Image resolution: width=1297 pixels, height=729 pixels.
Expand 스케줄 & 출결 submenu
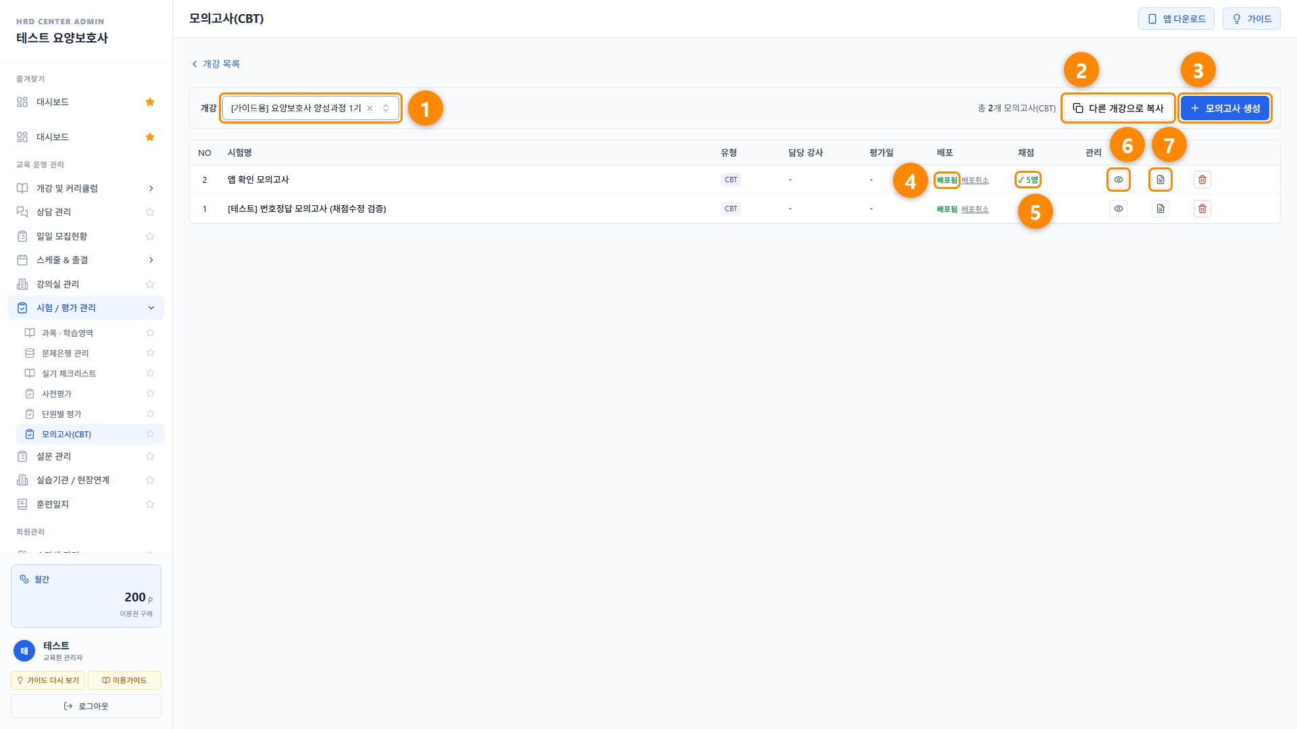point(86,260)
